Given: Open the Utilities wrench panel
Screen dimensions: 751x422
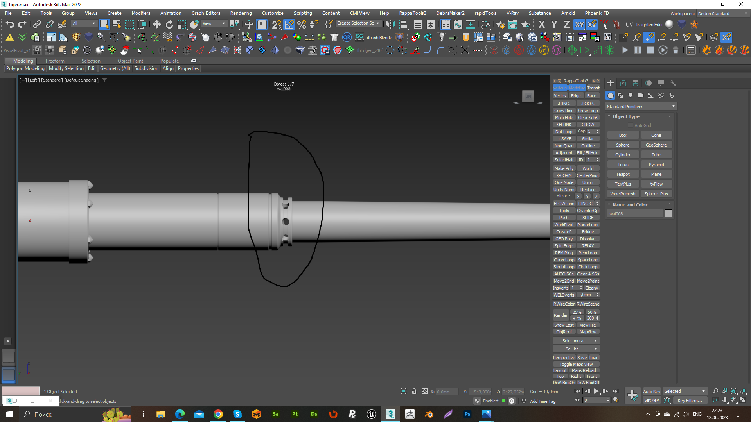Looking at the screenshot, I should tap(673, 83).
